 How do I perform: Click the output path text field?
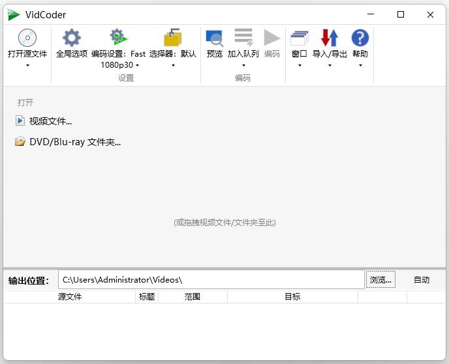point(211,280)
